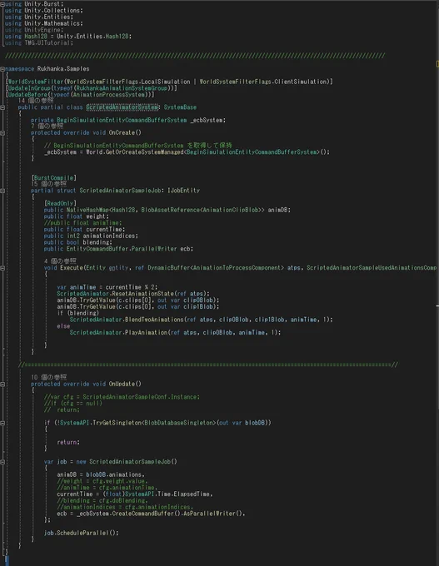This screenshot has width=439, height=566.
Task: Click the OnUpdate method name
Action: pyautogui.click(x=122, y=384)
